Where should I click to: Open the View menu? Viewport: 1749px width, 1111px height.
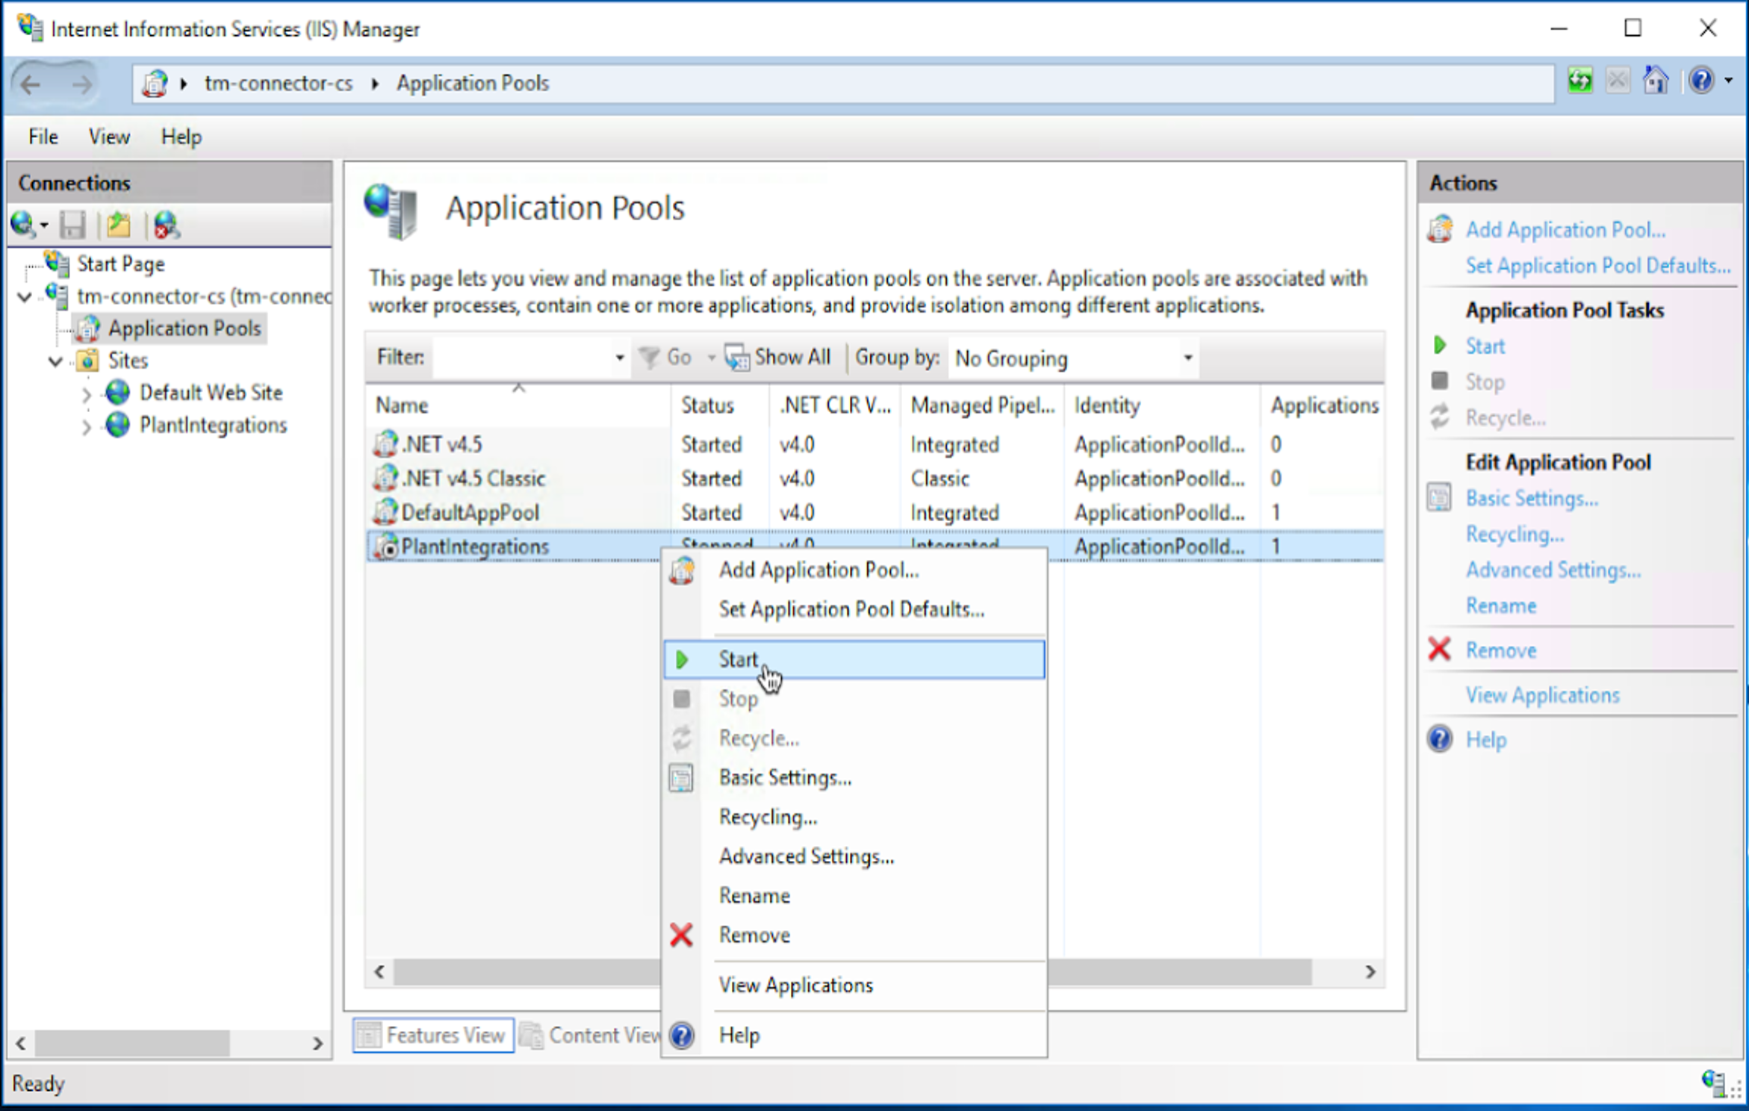coord(108,137)
